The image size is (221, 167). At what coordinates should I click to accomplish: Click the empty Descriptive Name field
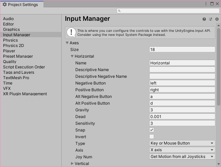click(182, 70)
